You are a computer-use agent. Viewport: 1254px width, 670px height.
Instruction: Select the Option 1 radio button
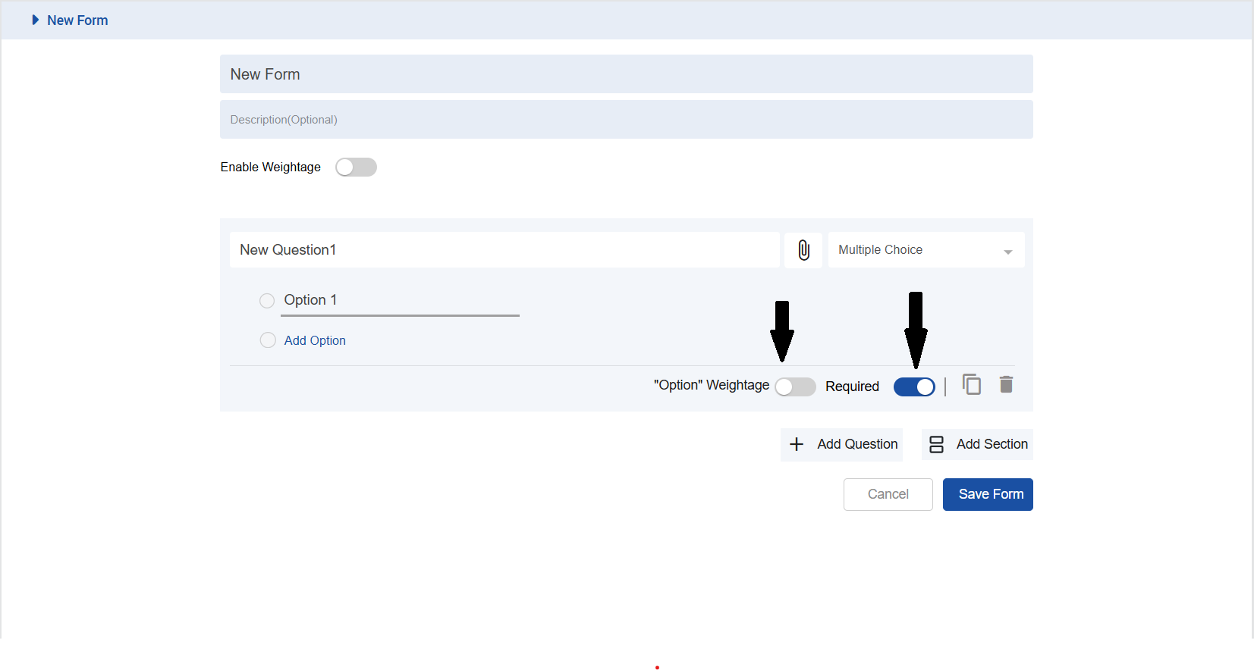tap(267, 301)
